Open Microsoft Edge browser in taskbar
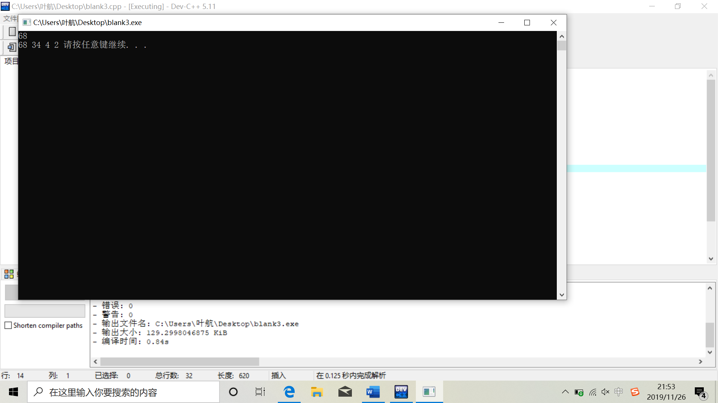This screenshot has width=718, height=403. (x=289, y=392)
